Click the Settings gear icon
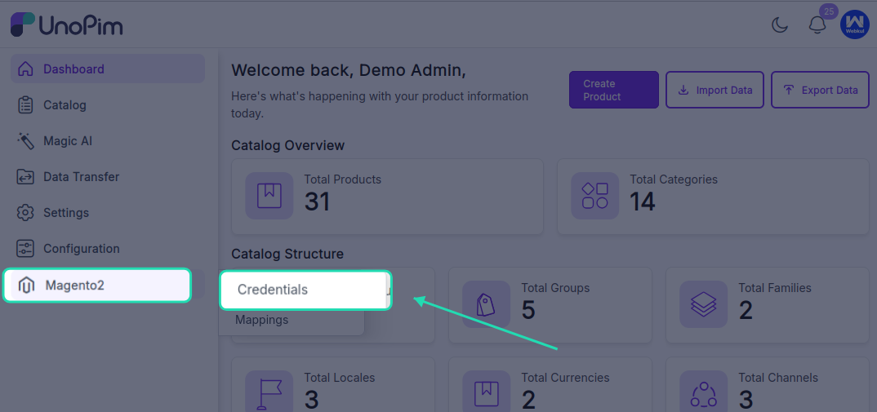 coord(25,213)
